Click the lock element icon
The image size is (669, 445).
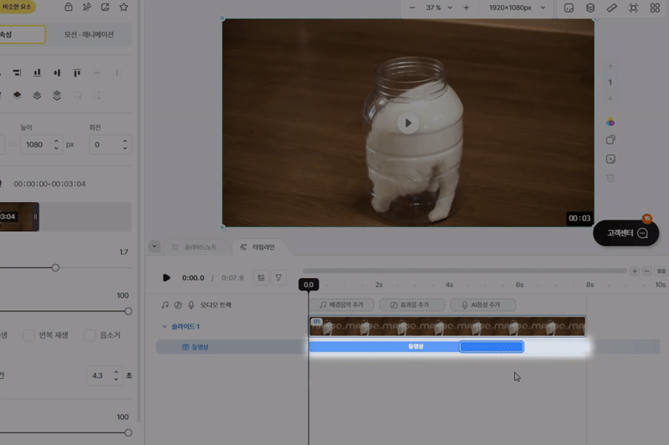tap(68, 8)
